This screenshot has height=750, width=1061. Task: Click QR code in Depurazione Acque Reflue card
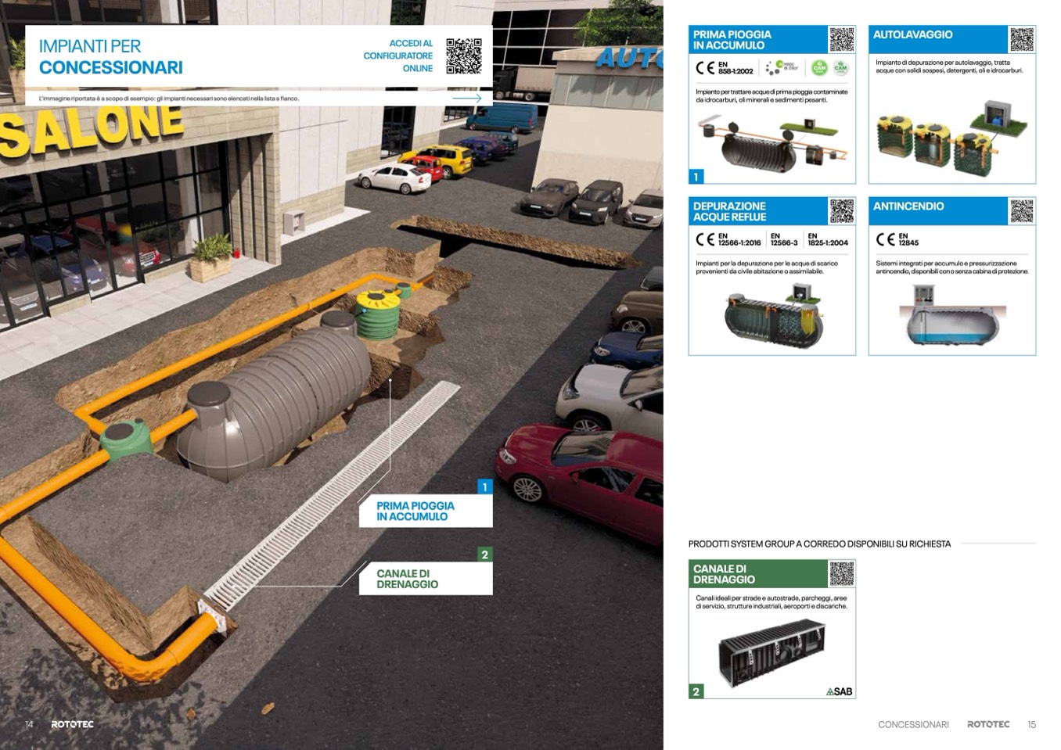[x=841, y=211]
